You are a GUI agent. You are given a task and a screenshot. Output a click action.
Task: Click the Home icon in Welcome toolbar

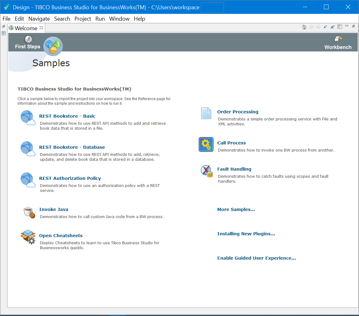304,27
